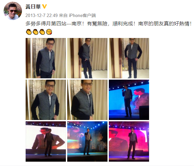194x167 pixels.
Task: Click the orange V verification badge
Action: (x=45, y=6)
